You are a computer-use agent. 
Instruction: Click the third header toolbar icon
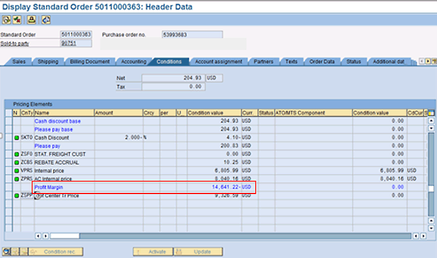click(32, 19)
